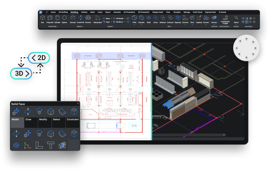Choose the Copy command in Modify group
This screenshot has height=171, width=270.
pos(106,22)
